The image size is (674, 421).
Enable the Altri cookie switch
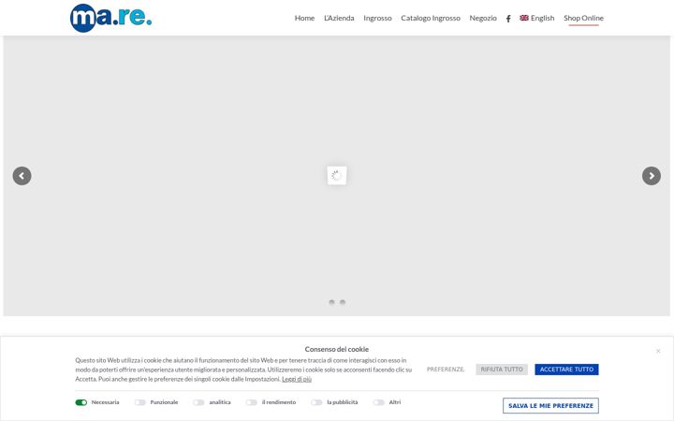379,402
